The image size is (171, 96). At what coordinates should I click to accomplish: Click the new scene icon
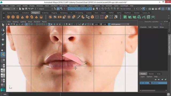coord(20,9)
